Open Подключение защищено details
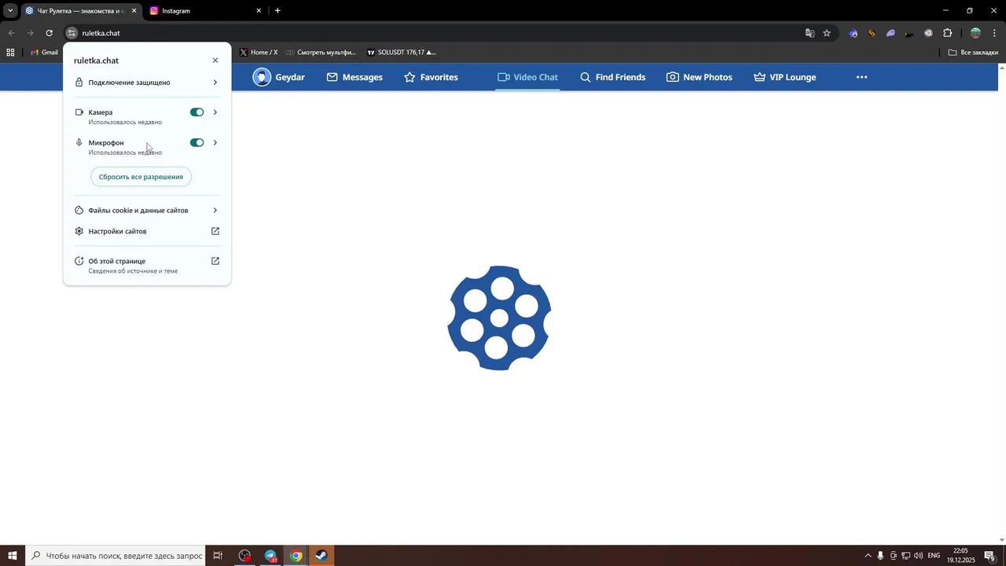The width and height of the screenshot is (1006, 566). pos(147,83)
